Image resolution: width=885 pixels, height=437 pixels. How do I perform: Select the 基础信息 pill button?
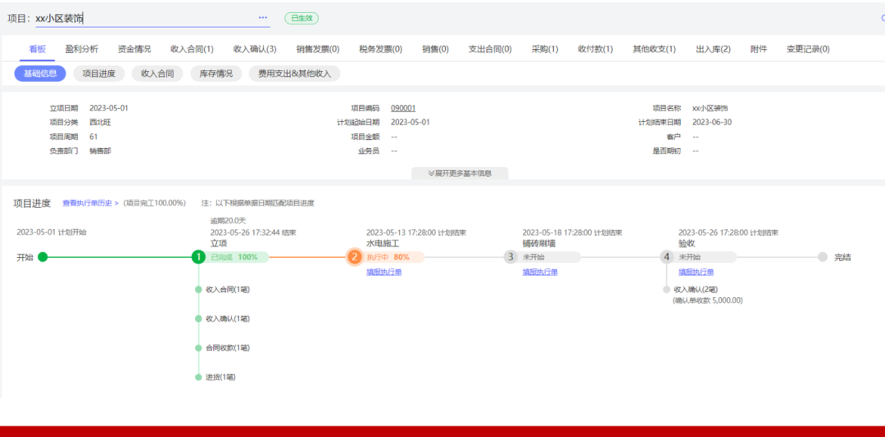[x=40, y=74]
